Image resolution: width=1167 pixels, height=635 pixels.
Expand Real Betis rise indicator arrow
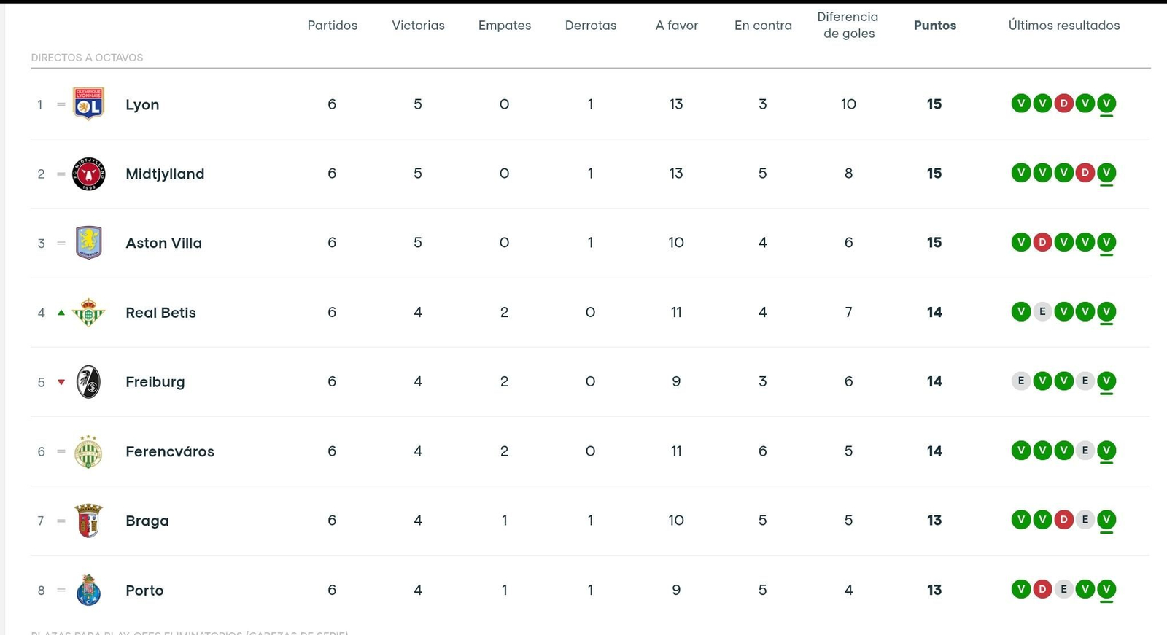click(x=60, y=312)
